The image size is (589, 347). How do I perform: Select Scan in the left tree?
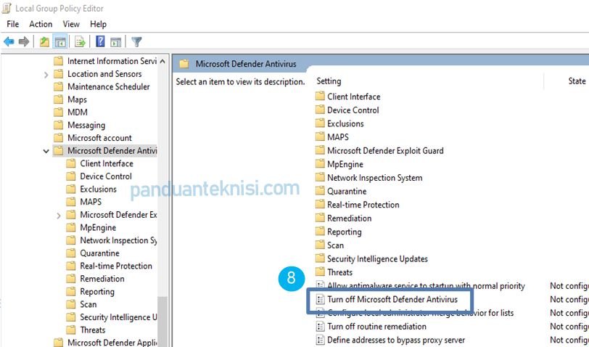[88, 304]
